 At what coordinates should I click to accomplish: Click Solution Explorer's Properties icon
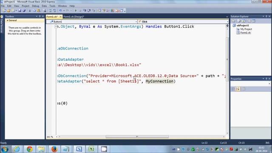click(x=233, y=21)
